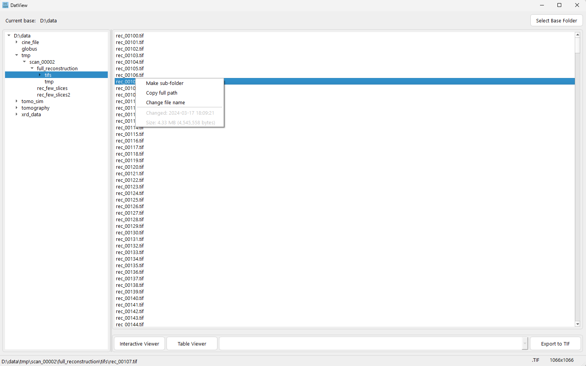Open the Table Viewer

[x=192, y=344]
